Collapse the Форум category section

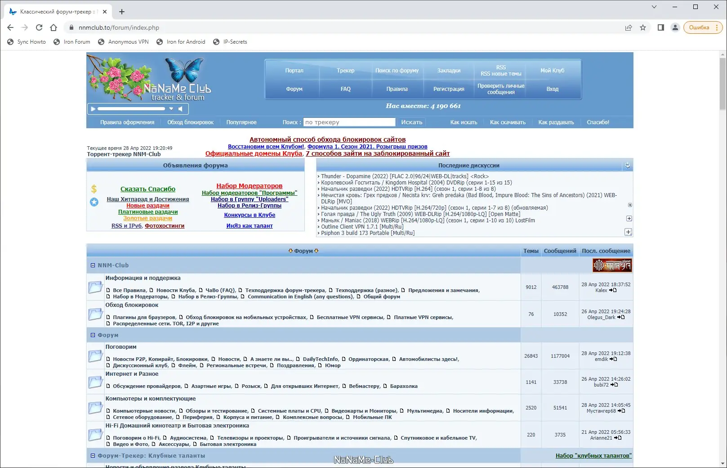click(93, 335)
